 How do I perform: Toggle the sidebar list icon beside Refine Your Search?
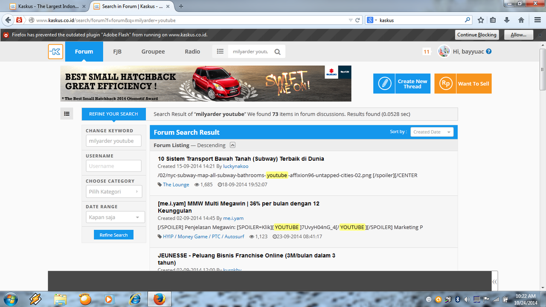point(67,114)
